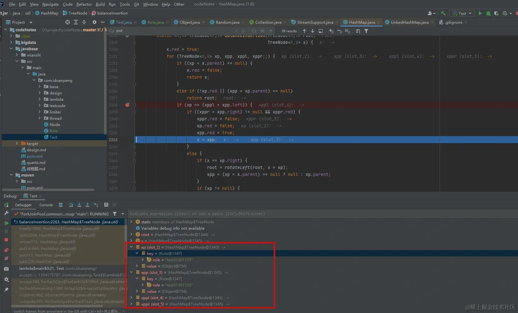Select all search occurrences
The height and width of the screenshot is (313, 518).
pos(348,31)
